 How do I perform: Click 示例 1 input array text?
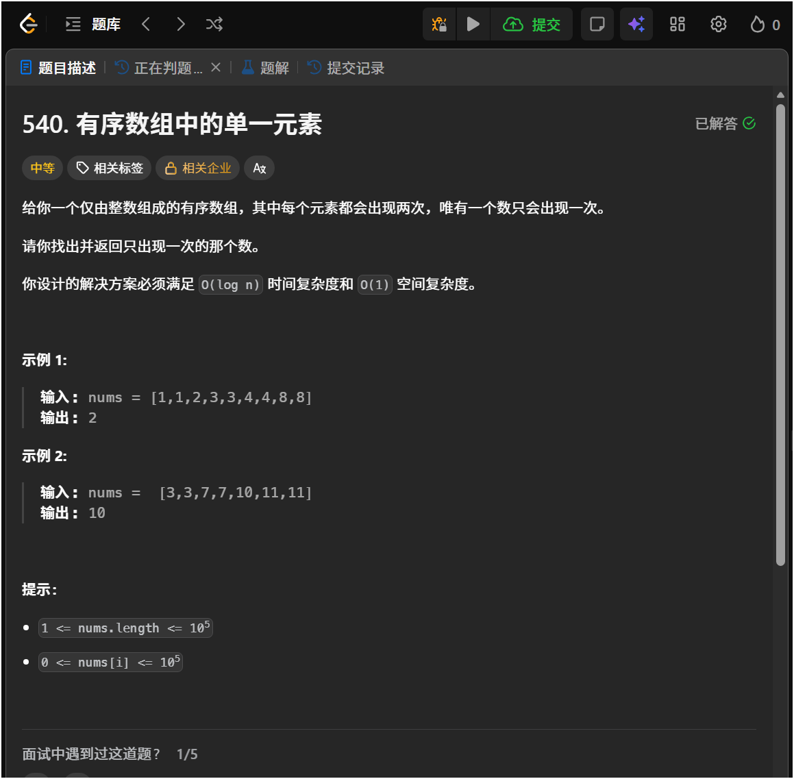(x=232, y=397)
